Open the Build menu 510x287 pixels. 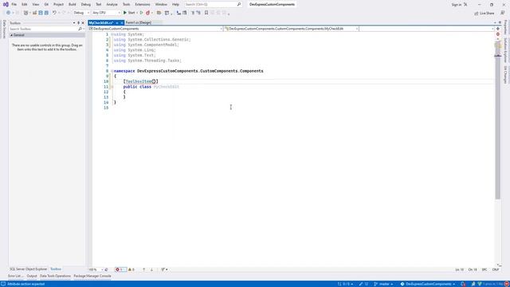(73, 5)
